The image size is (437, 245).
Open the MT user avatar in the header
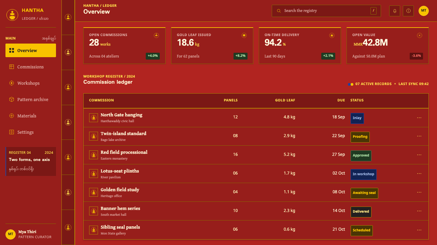click(424, 11)
